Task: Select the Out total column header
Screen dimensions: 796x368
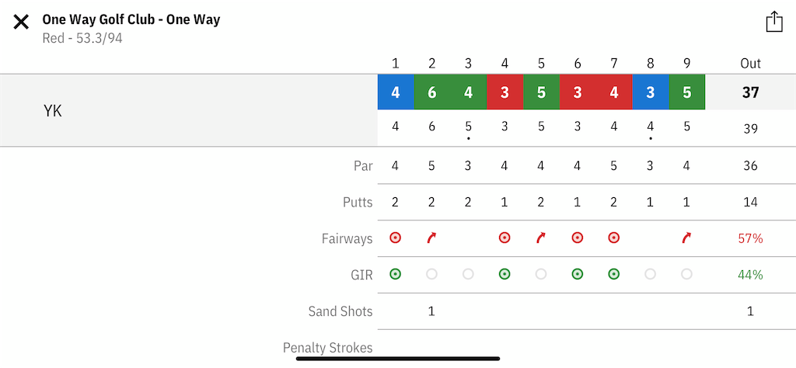Action: (x=750, y=64)
